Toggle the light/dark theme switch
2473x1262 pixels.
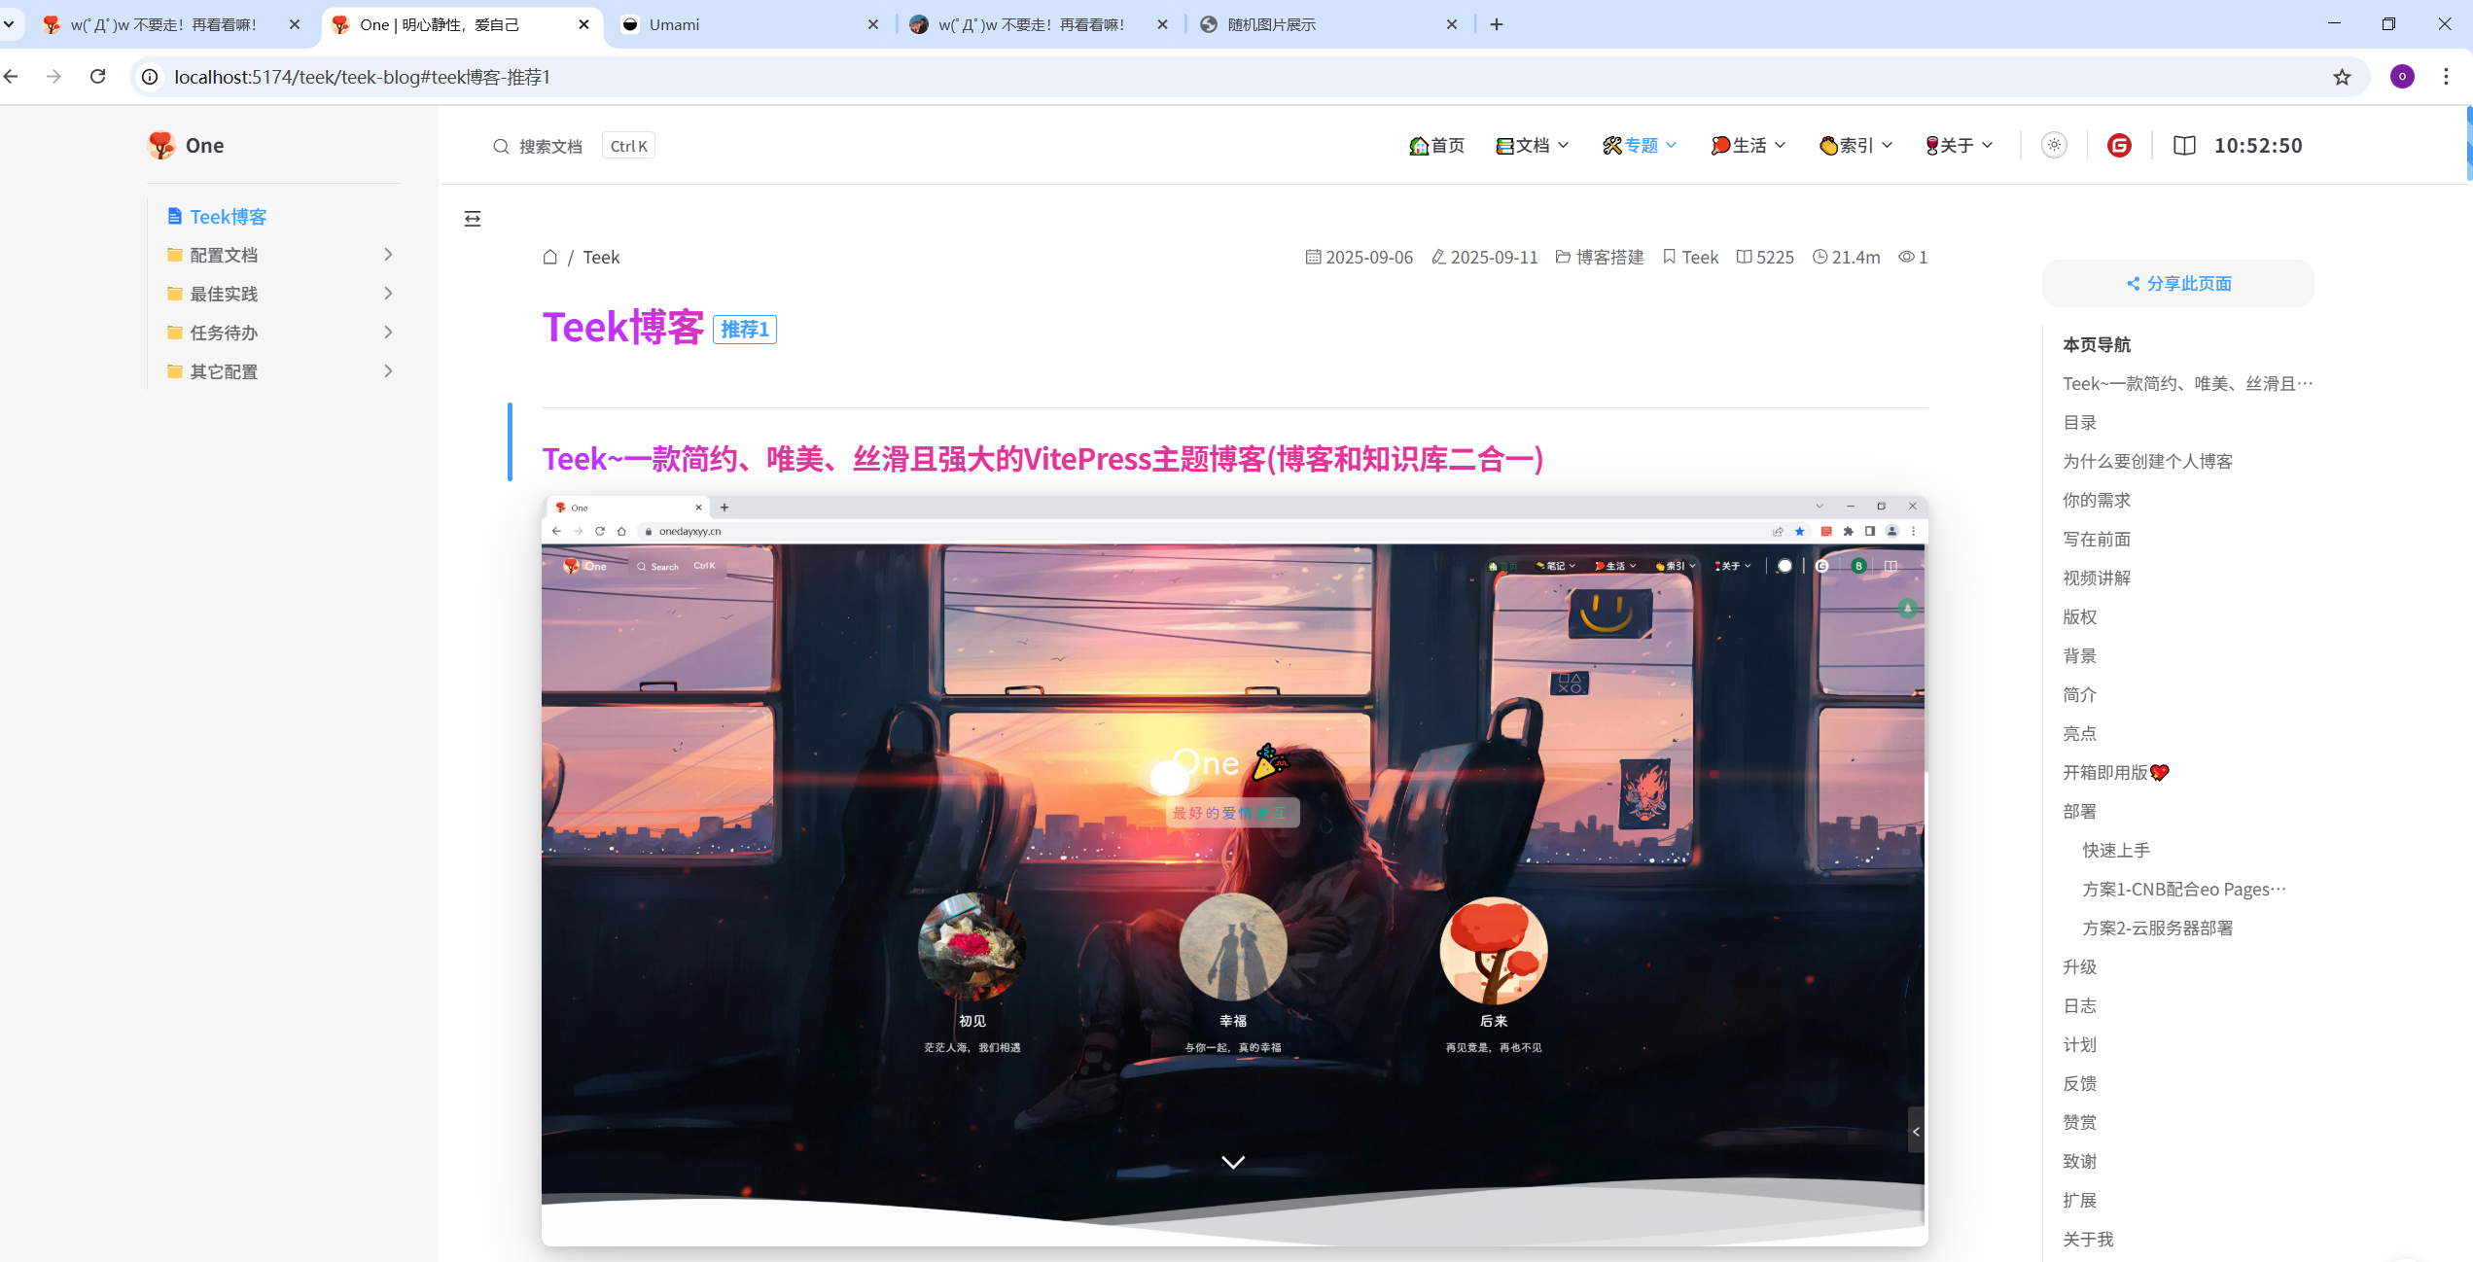point(2054,145)
